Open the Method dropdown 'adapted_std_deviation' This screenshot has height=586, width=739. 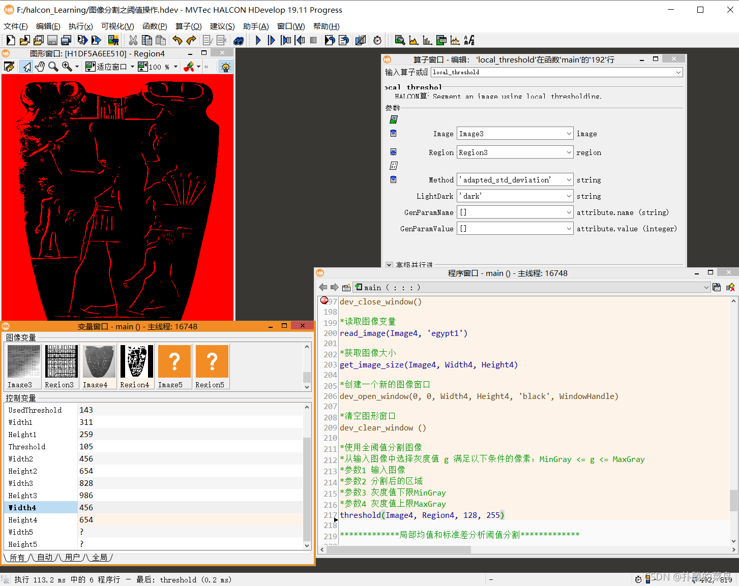click(x=515, y=180)
